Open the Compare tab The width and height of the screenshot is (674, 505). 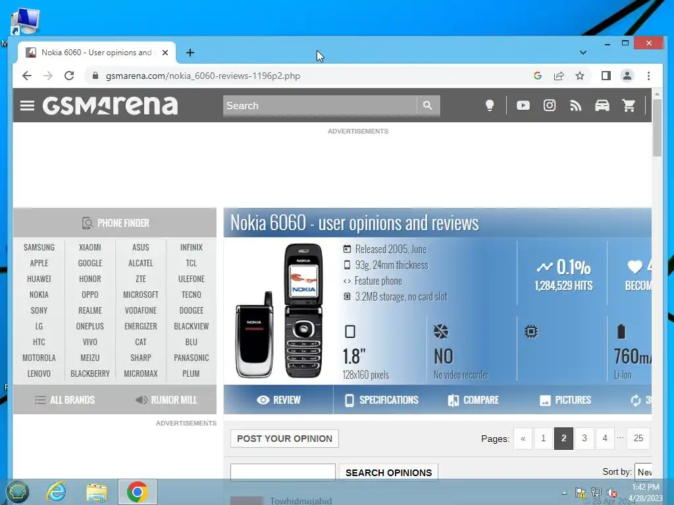coord(473,400)
